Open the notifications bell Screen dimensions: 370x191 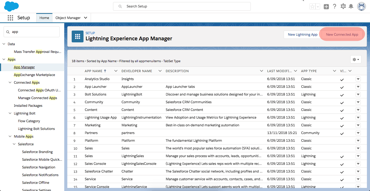point(351,6)
